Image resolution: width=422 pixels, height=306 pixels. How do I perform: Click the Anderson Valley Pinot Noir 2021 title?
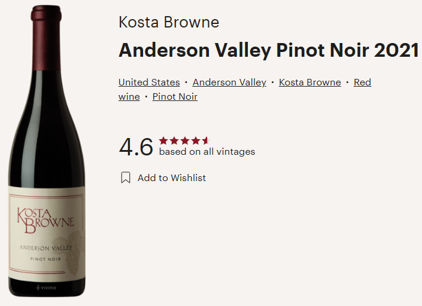(269, 50)
